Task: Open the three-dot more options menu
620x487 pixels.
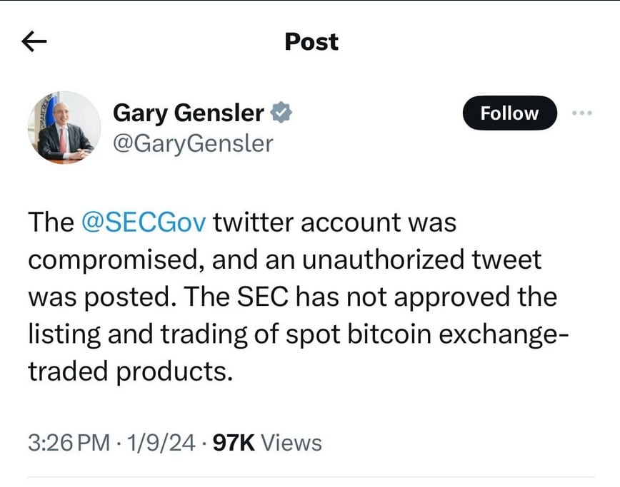Action: (582, 113)
